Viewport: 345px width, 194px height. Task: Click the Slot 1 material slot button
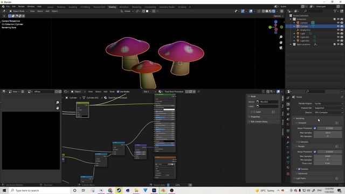pyautogui.click(x=149, y=92)
